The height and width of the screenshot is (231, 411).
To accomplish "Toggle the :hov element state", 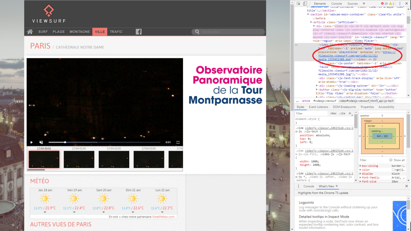I will point(333,113).
